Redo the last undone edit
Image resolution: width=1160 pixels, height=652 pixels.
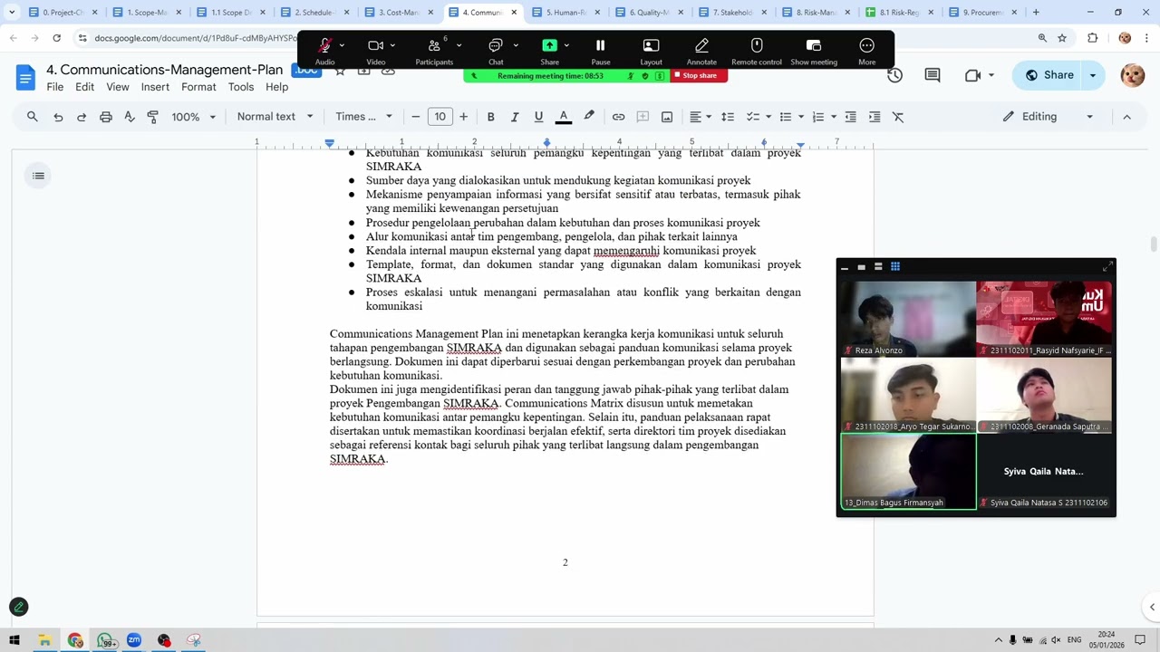(x=82, y=117)
